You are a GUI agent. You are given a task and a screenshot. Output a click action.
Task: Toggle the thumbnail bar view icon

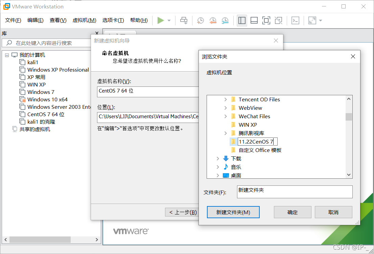pyautogui.click(x=254, y=21)
